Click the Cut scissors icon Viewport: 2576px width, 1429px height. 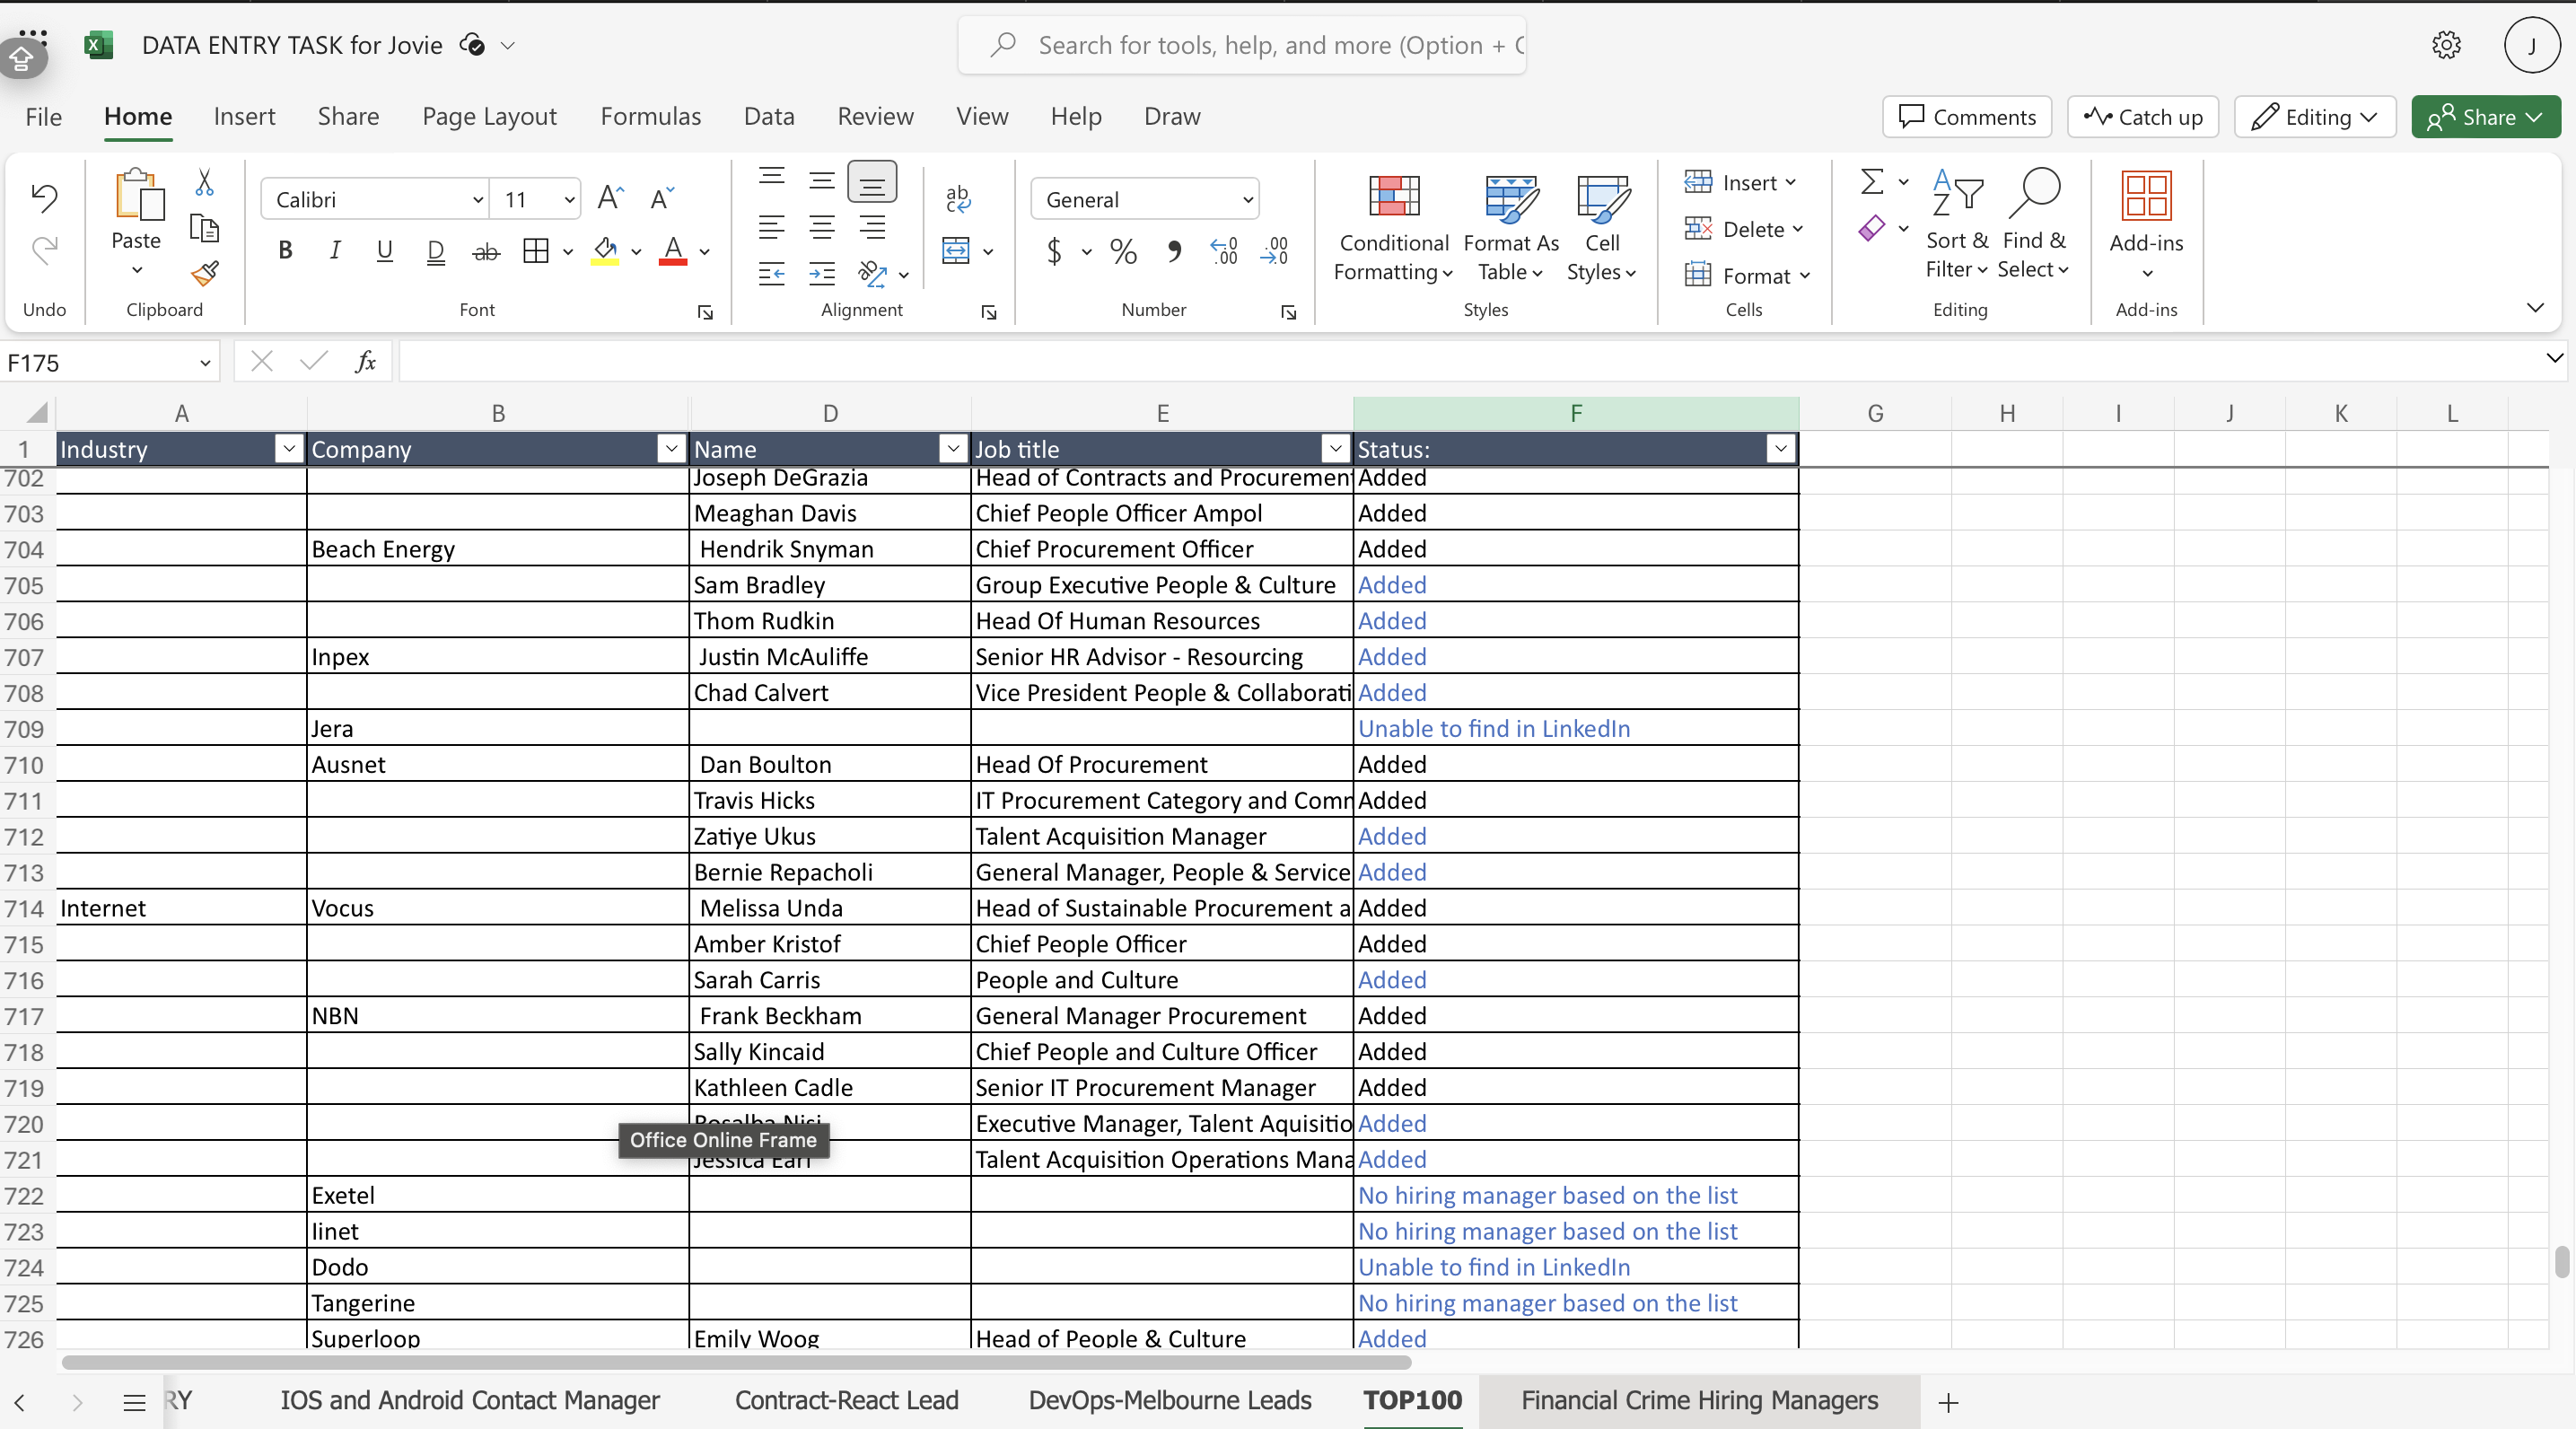pyautogui.click(x=204, y=182)
